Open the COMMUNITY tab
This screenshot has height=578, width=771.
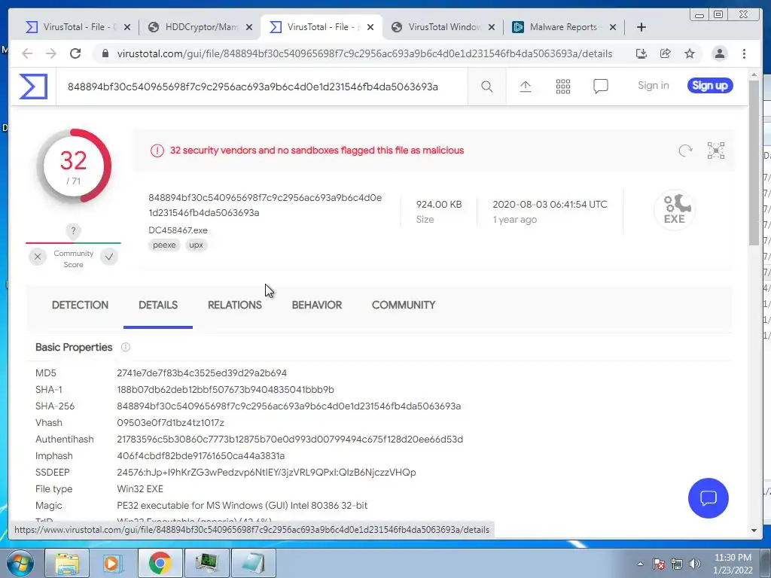click(404, 305)
